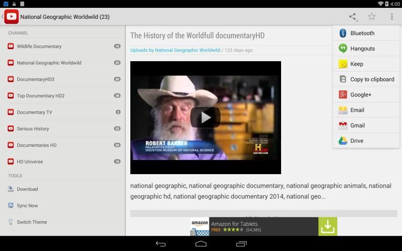Toggle Switch Theme in Tools
The width and height of the screenshot is (402, 251).
point(31,222)
